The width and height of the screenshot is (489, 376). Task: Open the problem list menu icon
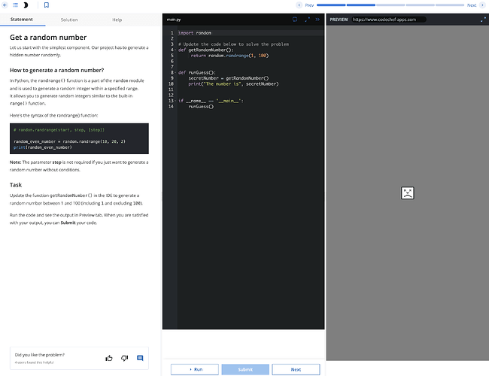[x=15, y=5]
